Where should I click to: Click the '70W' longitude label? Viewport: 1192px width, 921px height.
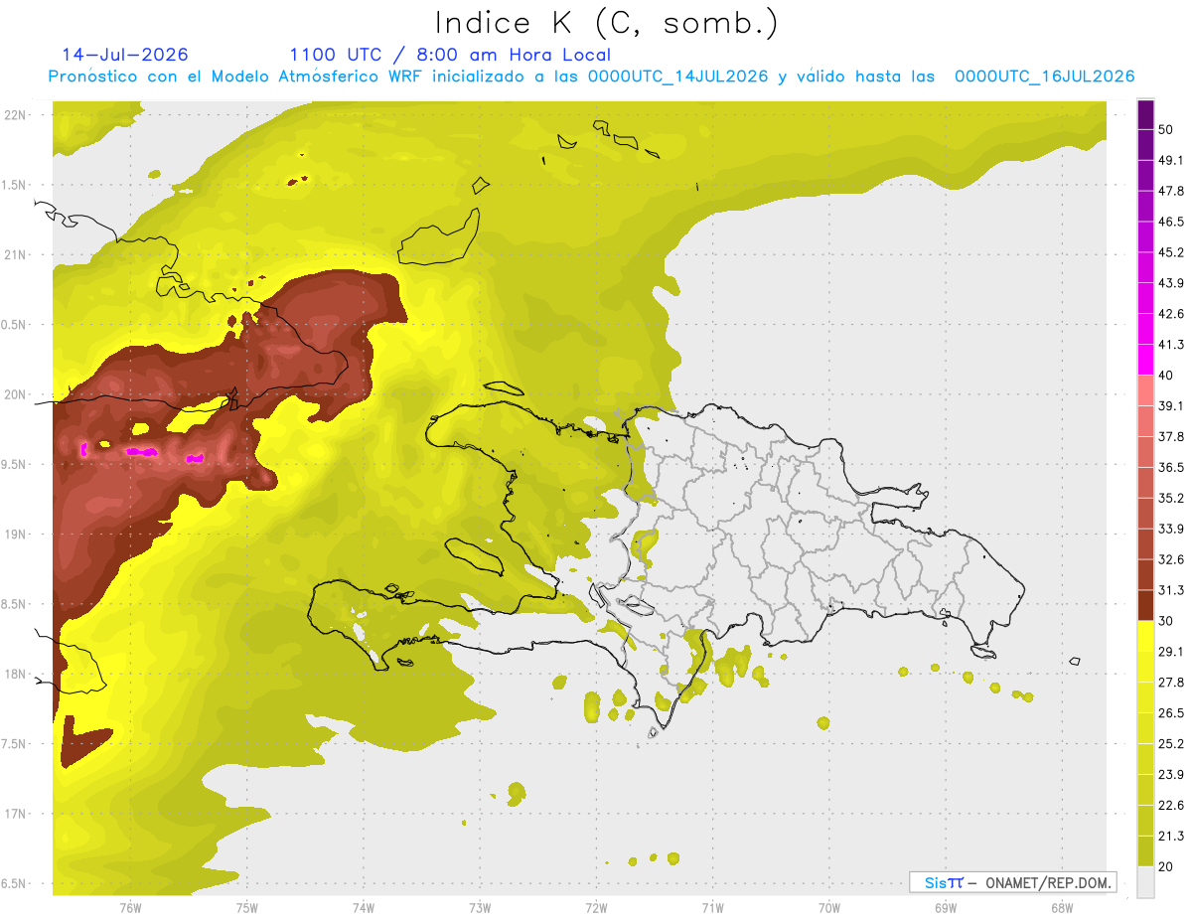click(x=828, y=908)
